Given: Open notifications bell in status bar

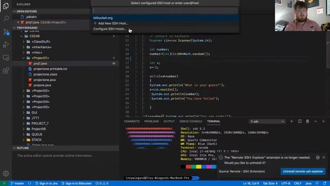Looking at the screenshot, I should click(x=324, y=183).
